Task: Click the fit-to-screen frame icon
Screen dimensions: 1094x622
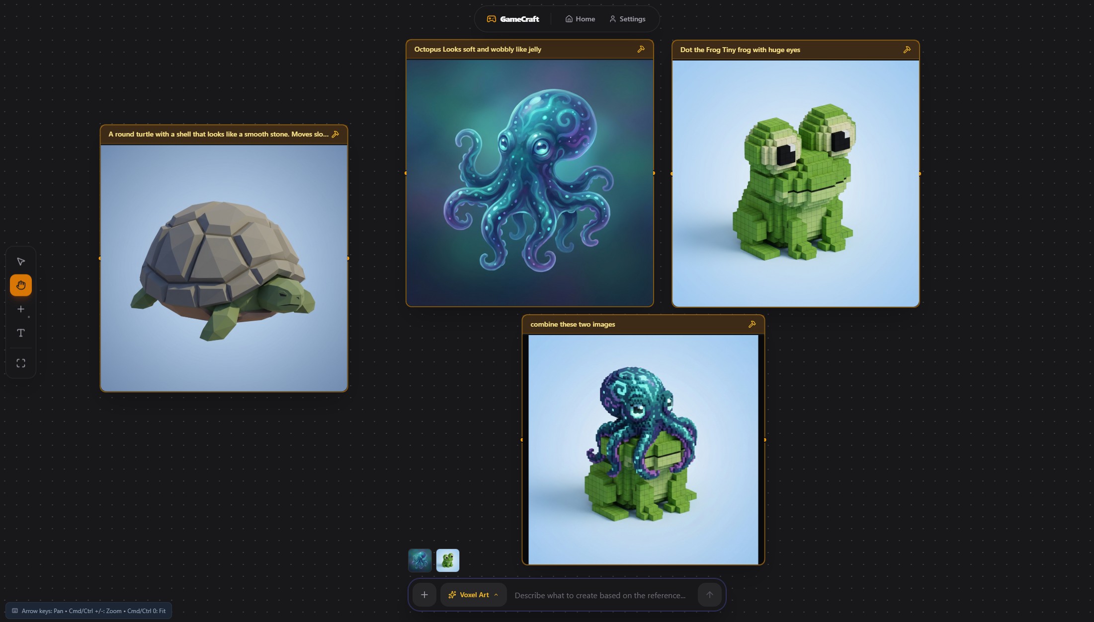Action: click(21, 363)
